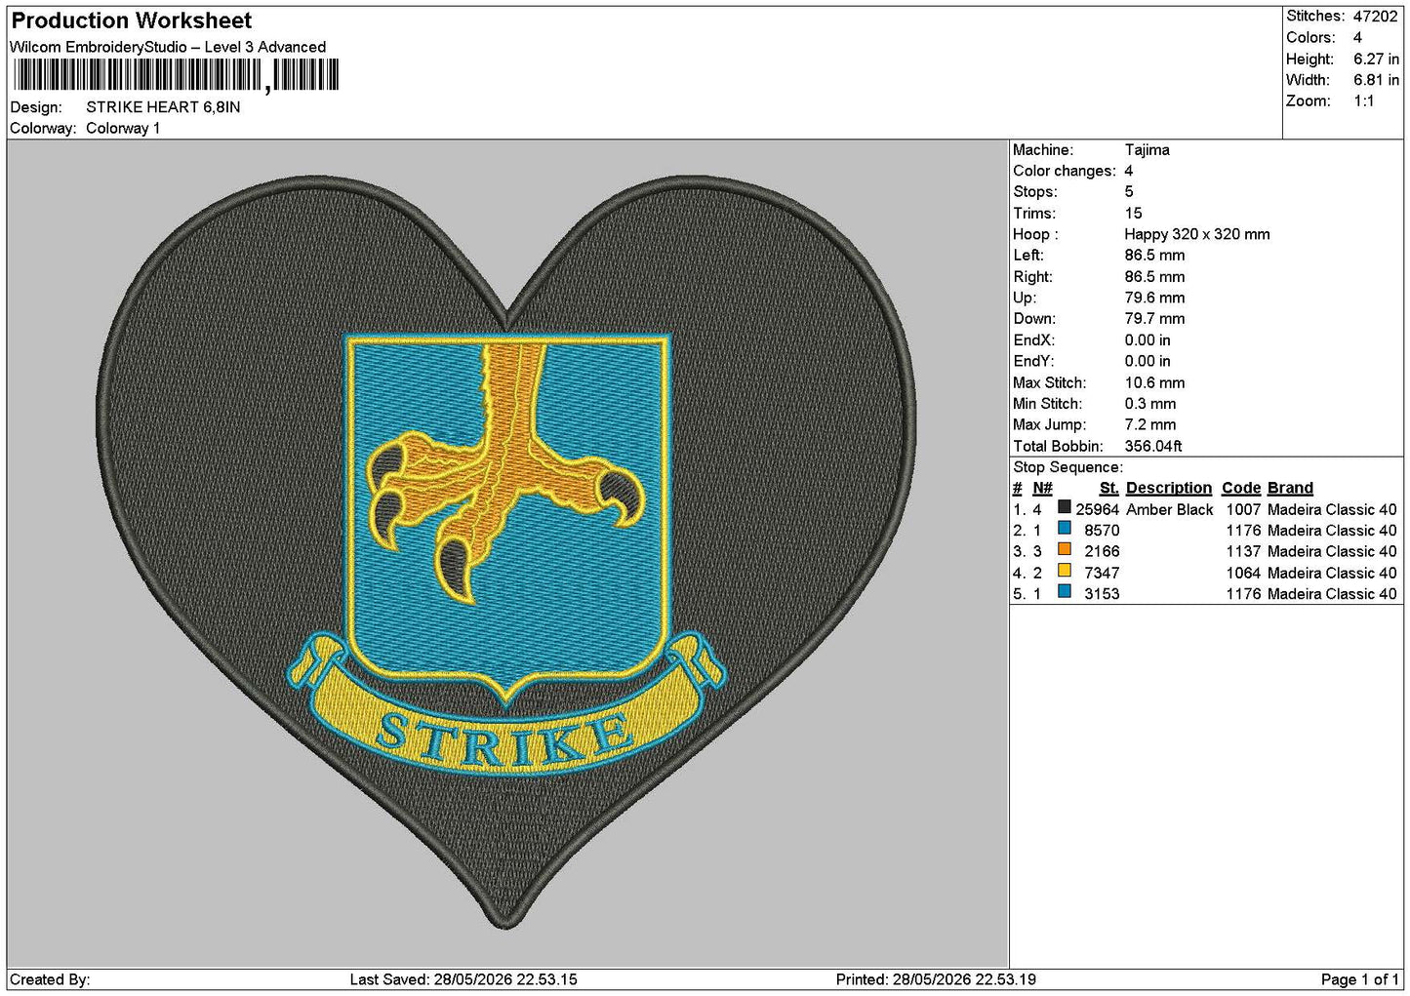Click the 'Brand' column header

pos(1290,489)
